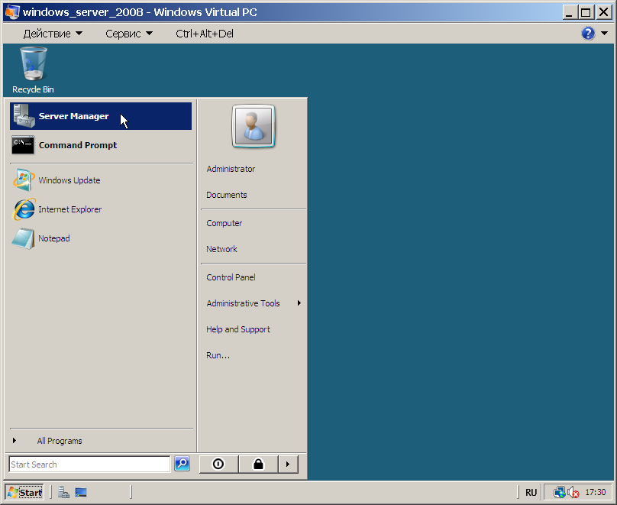617x505 pixels.
Task: Select the Recycle Bin desktop icon
Action: pyautogui.click(x=33, y=70)
